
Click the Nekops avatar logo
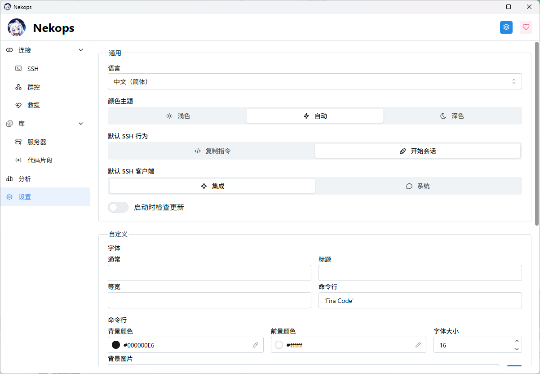point(17,28)
